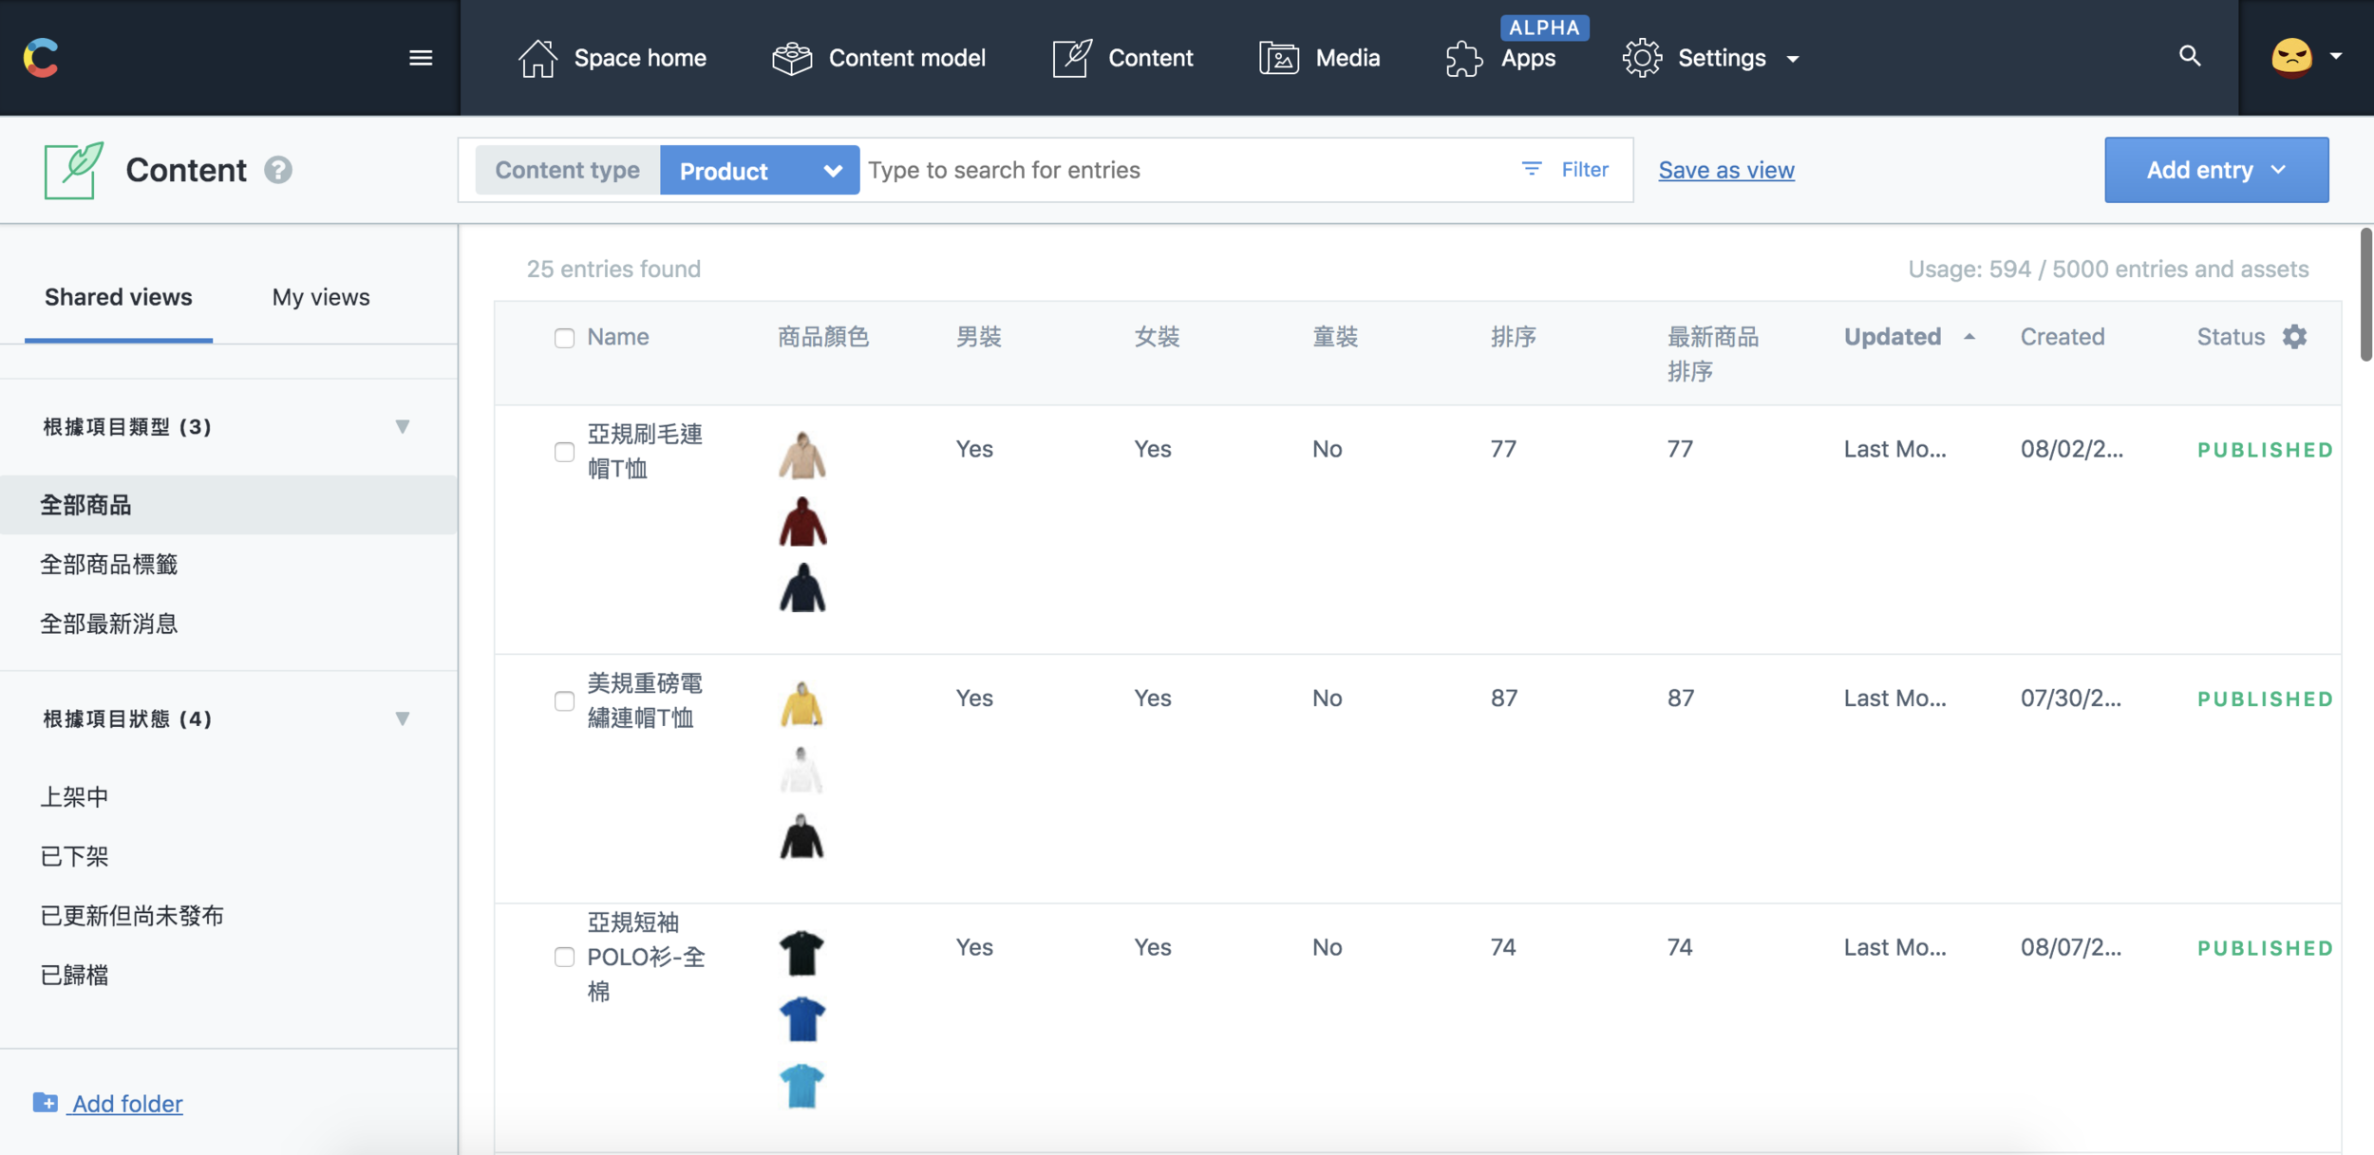Switch to the My views tab
This screenshot has height=1155, width=2374.
point(321,297)
